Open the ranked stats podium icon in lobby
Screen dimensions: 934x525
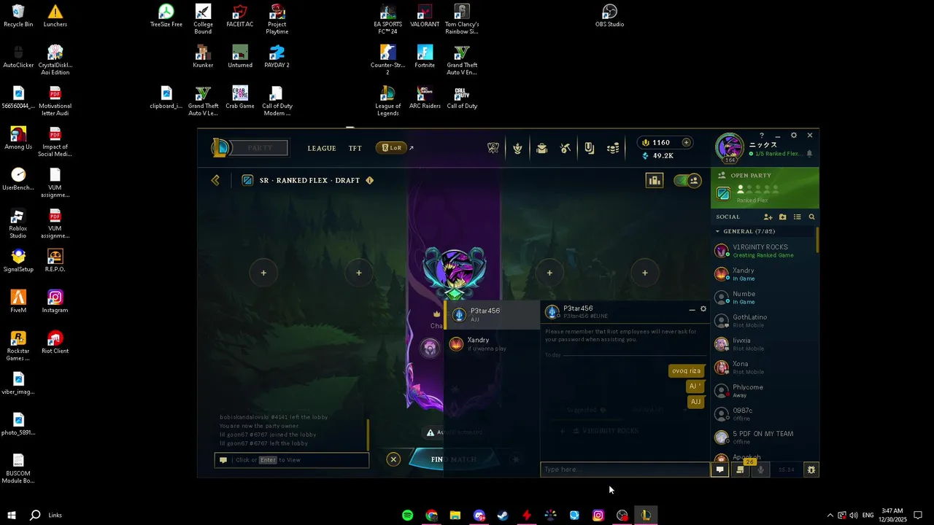pyautogui.click(x=655, y=180)
